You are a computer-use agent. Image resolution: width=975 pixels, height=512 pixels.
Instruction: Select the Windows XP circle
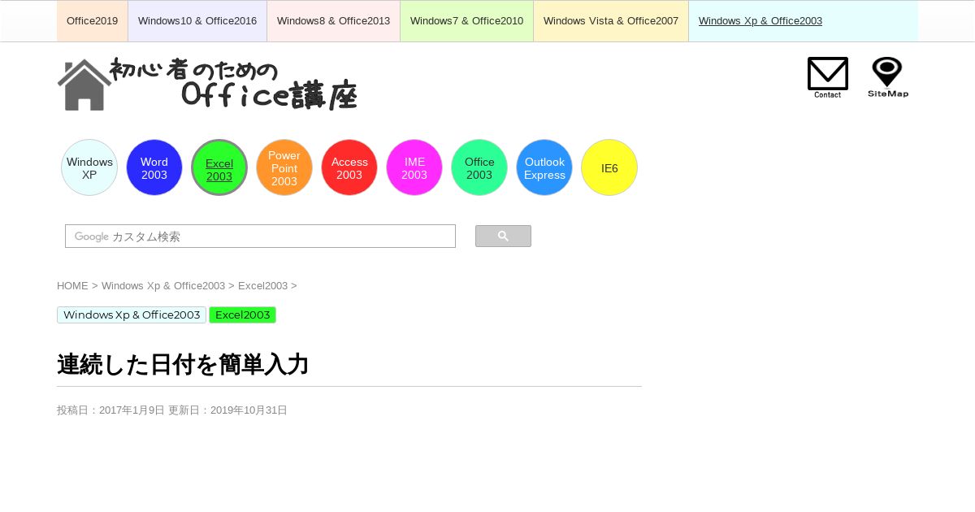[x=89, y=167]
